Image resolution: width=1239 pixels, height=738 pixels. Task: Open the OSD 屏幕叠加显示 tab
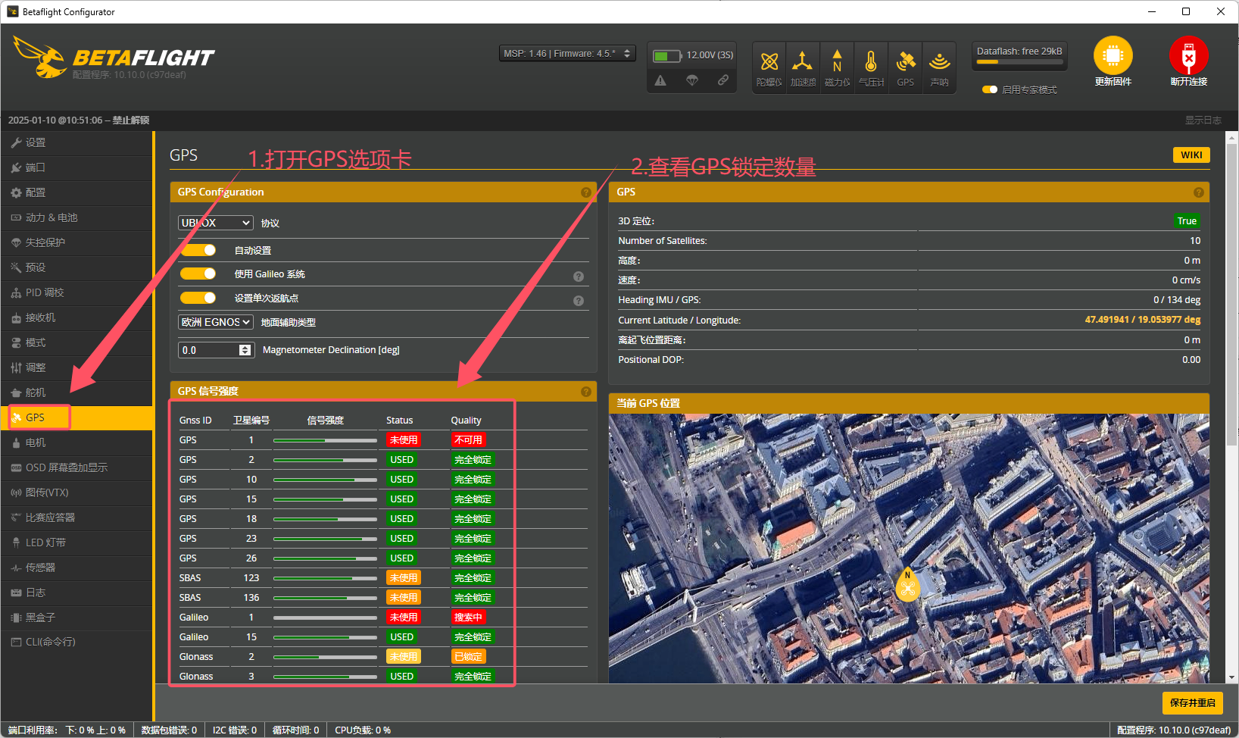[76, 468]
